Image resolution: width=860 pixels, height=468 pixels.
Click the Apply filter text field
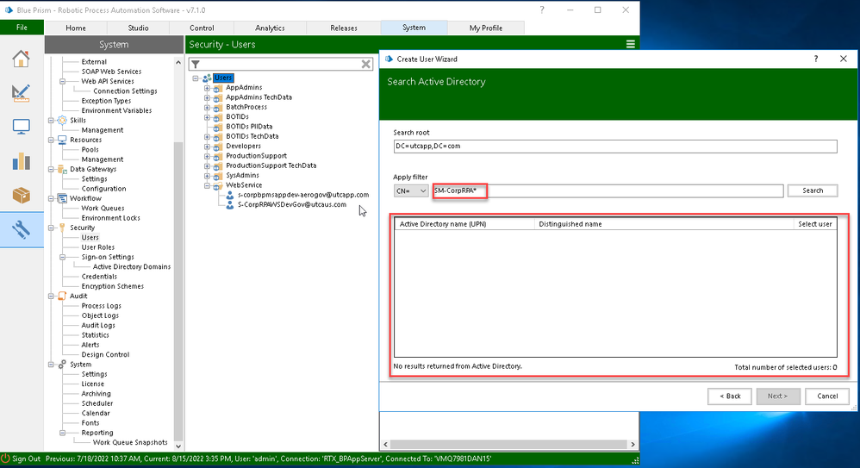tap(608, 191)
